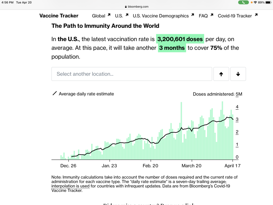Open the Select another location dropdown
Viewport: 273px width, 205px height.
(x=132, y=74)
